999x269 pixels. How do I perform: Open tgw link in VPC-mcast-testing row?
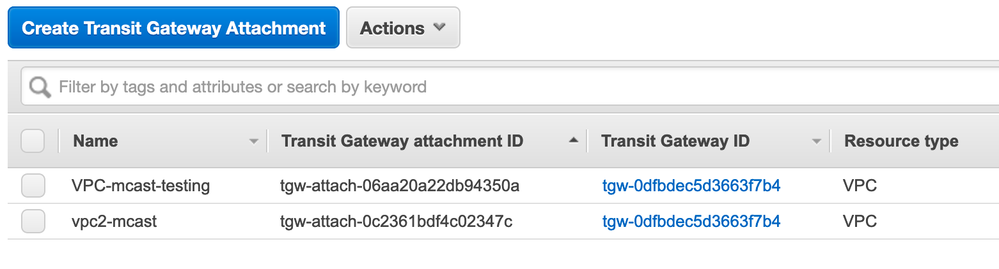[x=691, y=186]
